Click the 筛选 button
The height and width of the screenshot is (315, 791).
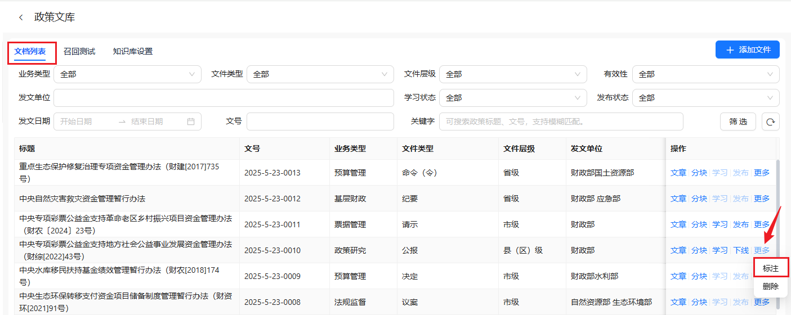(x=738, y=121)
